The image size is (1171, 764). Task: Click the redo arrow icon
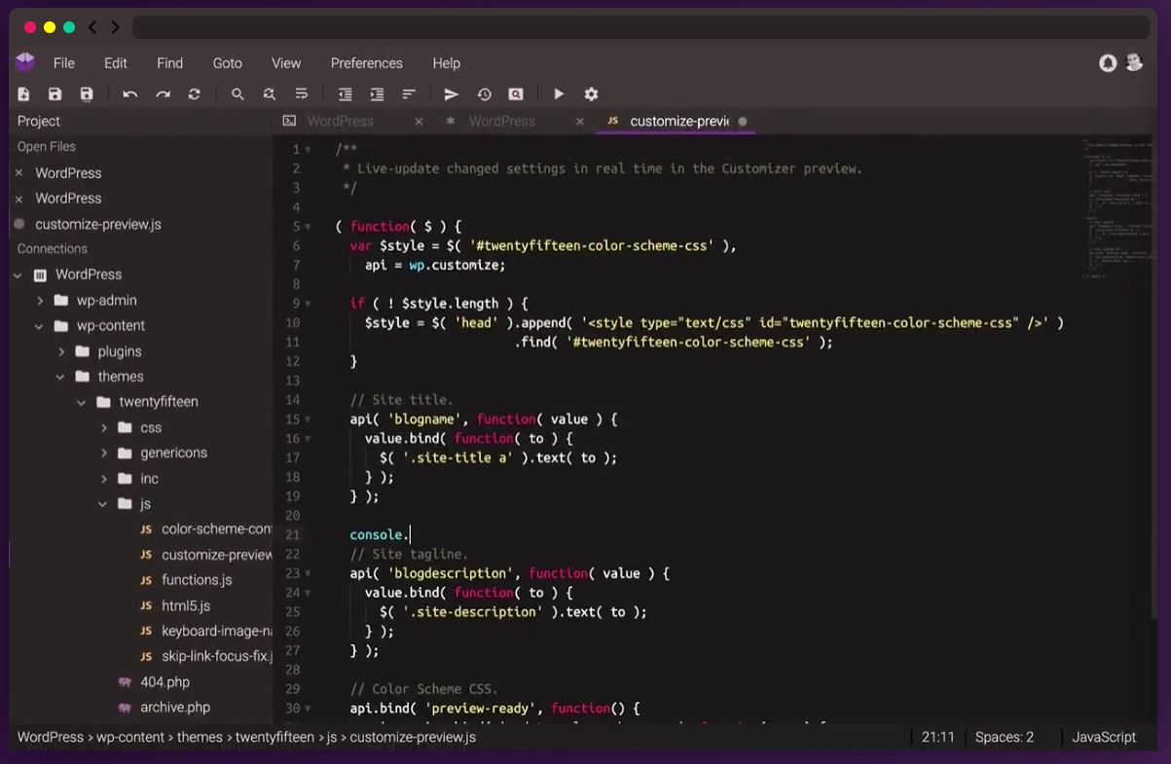[x=163, y=94]
